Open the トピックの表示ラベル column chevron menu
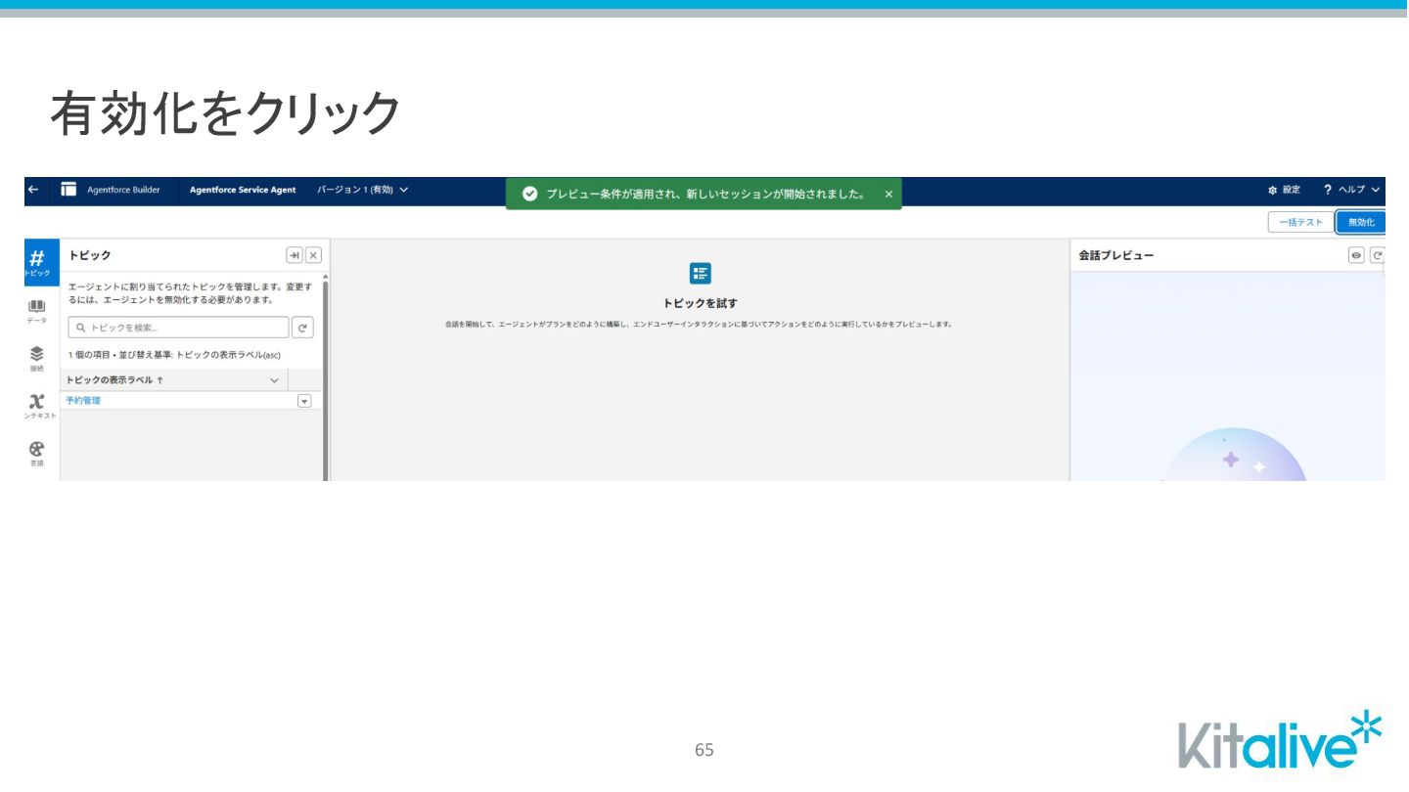Screen dimensions: 1409x792 point(274,380)
